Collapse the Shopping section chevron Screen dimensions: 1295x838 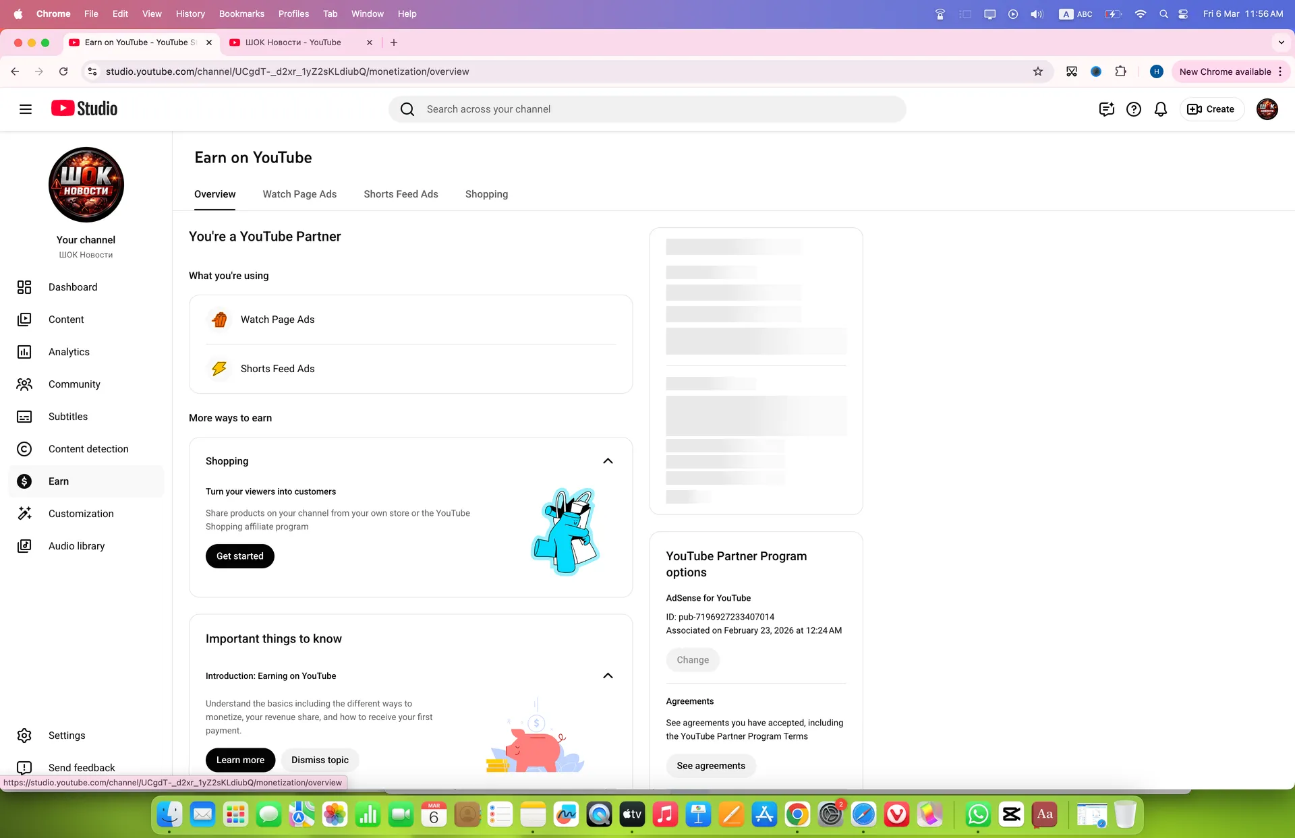click(608, 461)
